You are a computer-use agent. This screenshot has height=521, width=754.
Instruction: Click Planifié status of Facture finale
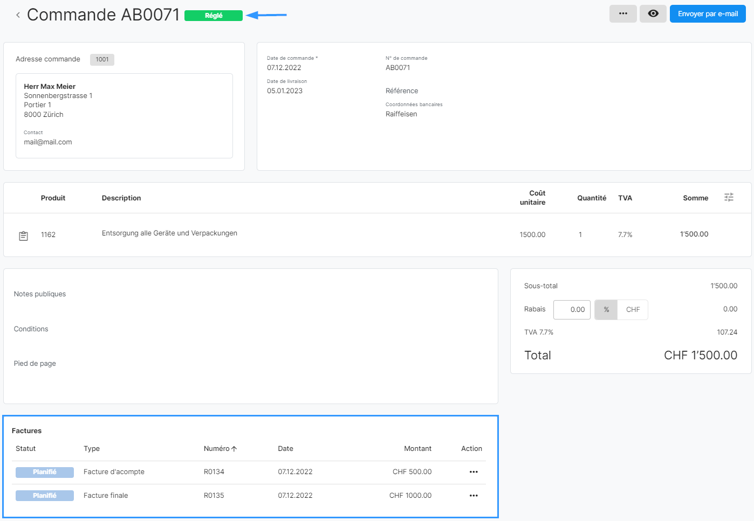(45, 496)
